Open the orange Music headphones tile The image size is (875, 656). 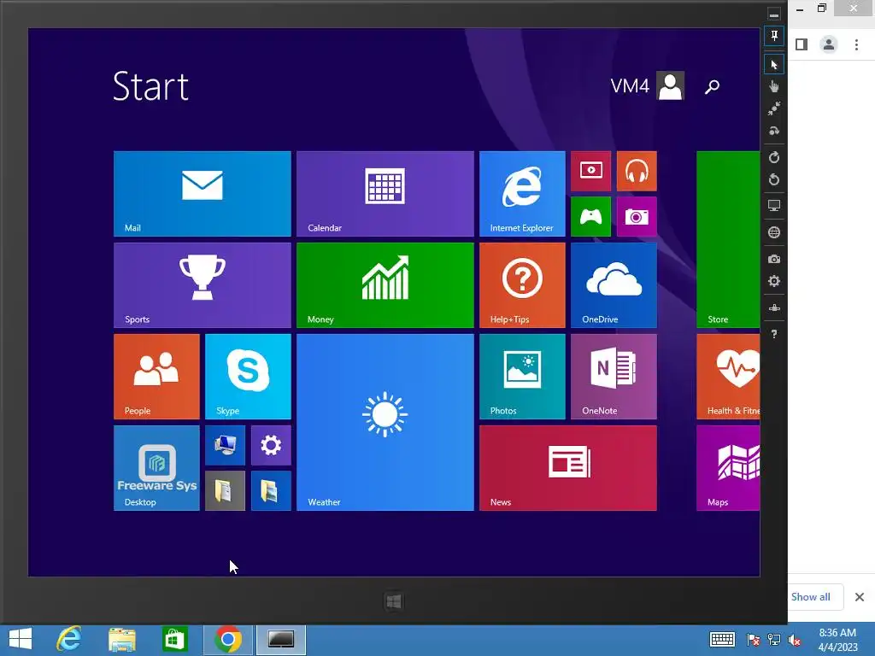click(637, 171)
